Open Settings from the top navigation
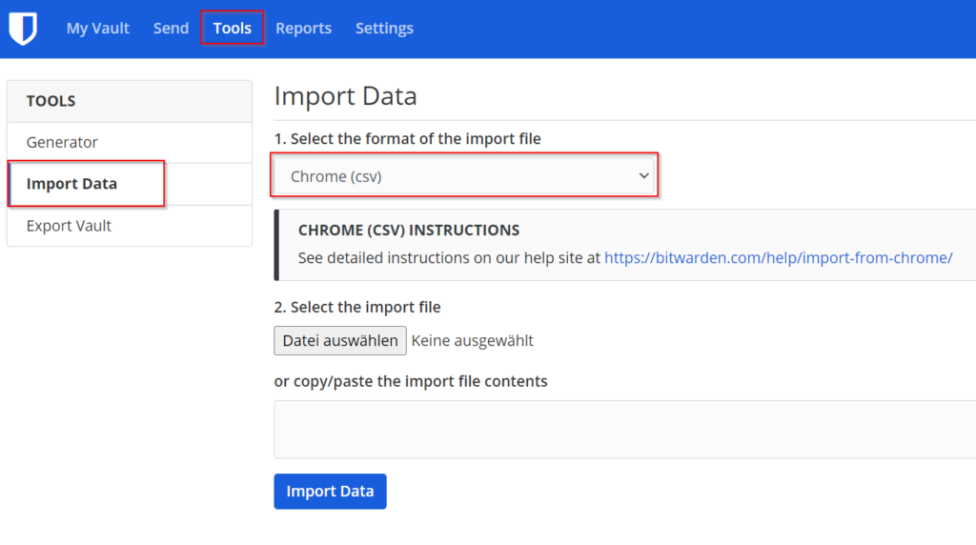 tap(384, 29)
